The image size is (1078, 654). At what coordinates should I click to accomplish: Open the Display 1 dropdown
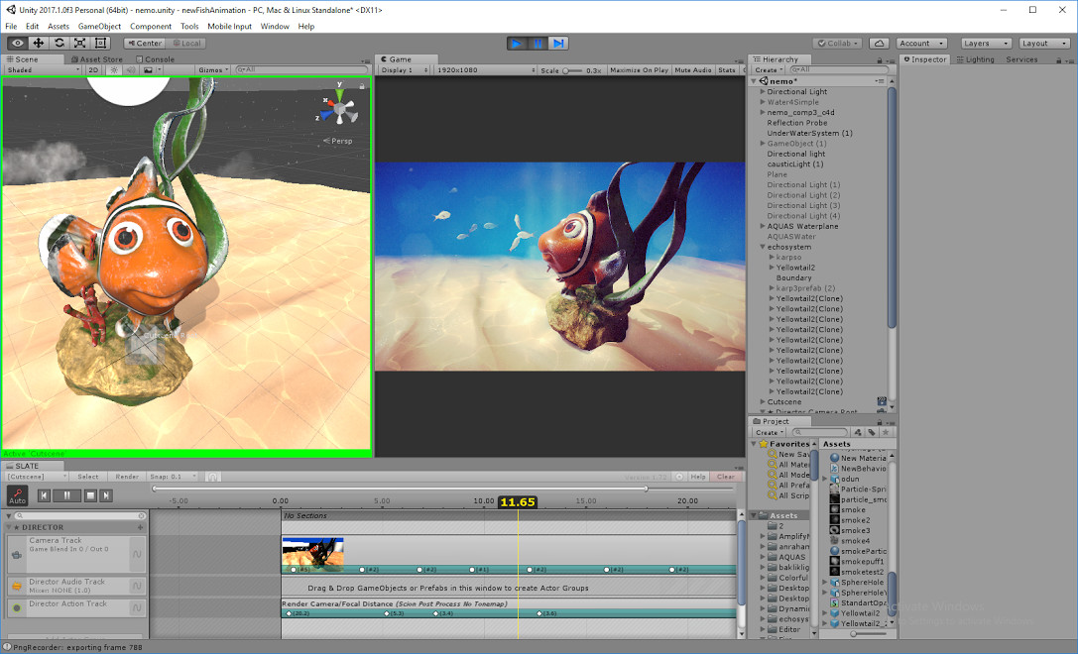405,70
